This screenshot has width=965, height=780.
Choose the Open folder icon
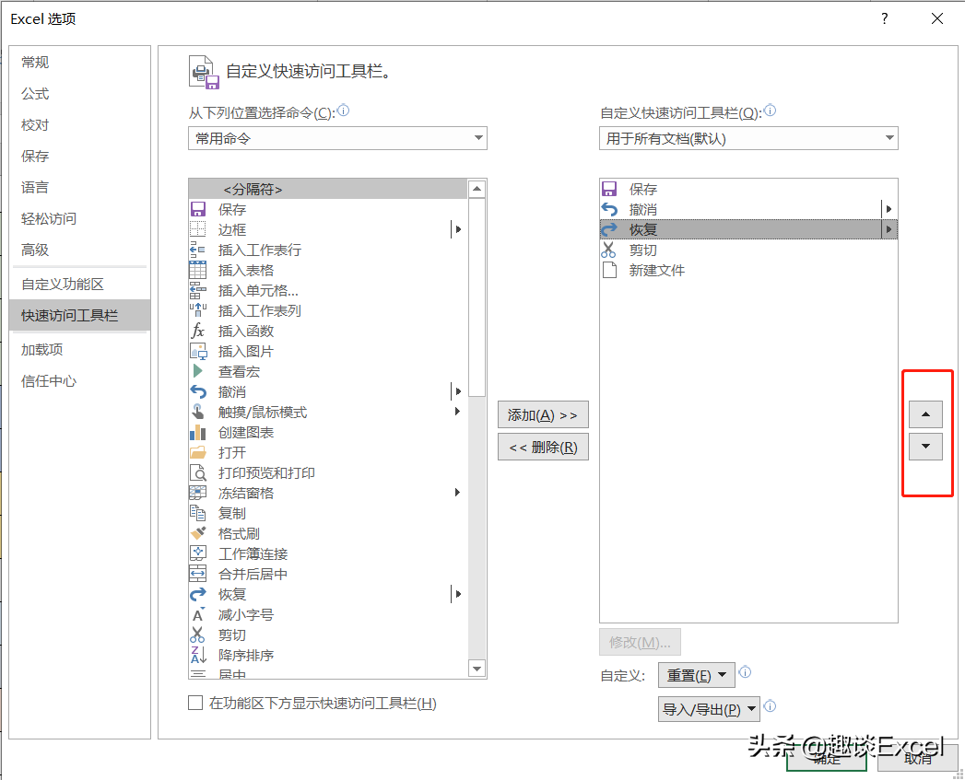pos(197,452)
